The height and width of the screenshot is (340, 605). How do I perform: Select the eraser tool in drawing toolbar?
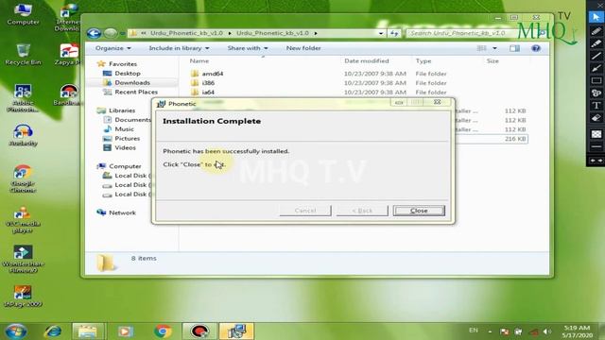pos(596,118)
